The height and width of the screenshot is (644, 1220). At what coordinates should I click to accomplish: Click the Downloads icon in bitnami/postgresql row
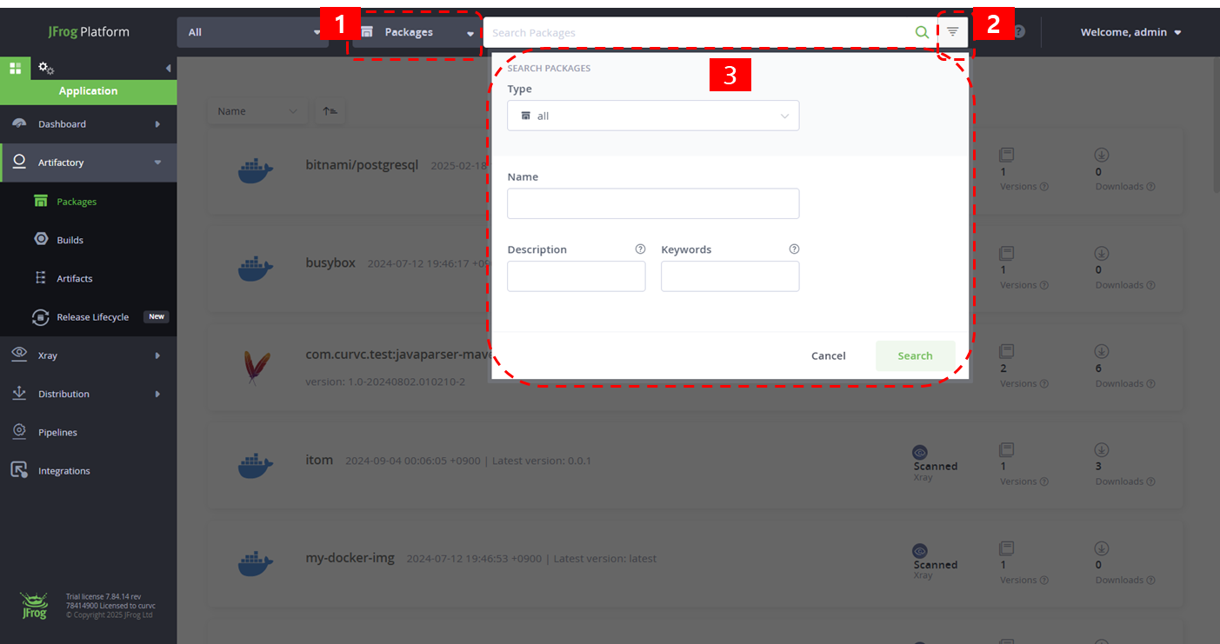1102,155
